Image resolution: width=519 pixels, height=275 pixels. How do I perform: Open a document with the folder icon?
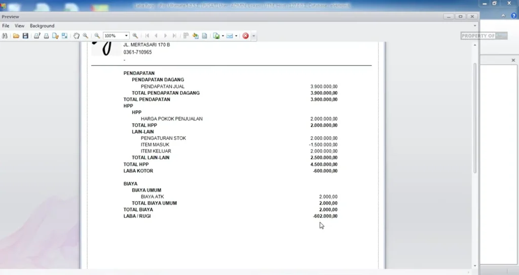pos(16,36)
